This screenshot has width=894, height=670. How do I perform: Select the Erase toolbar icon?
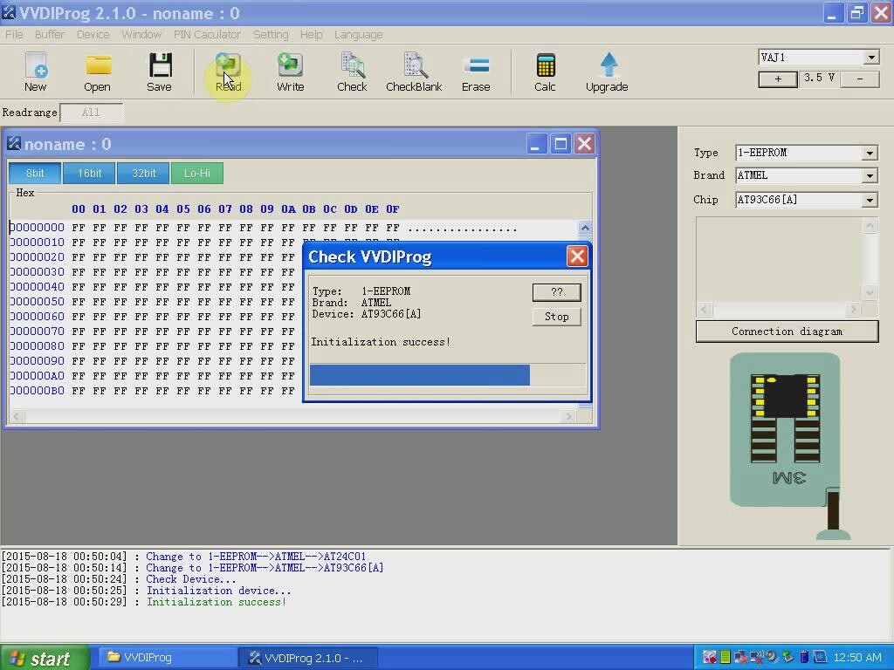pyautogui.click(x=476, y=72)
